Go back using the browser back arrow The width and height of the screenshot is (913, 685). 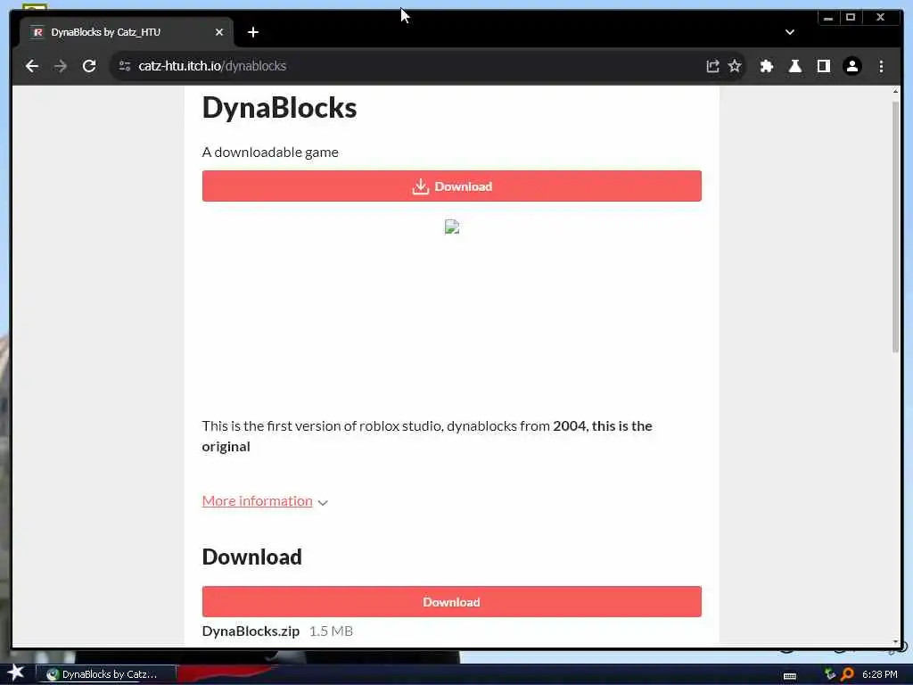point(32,66)
